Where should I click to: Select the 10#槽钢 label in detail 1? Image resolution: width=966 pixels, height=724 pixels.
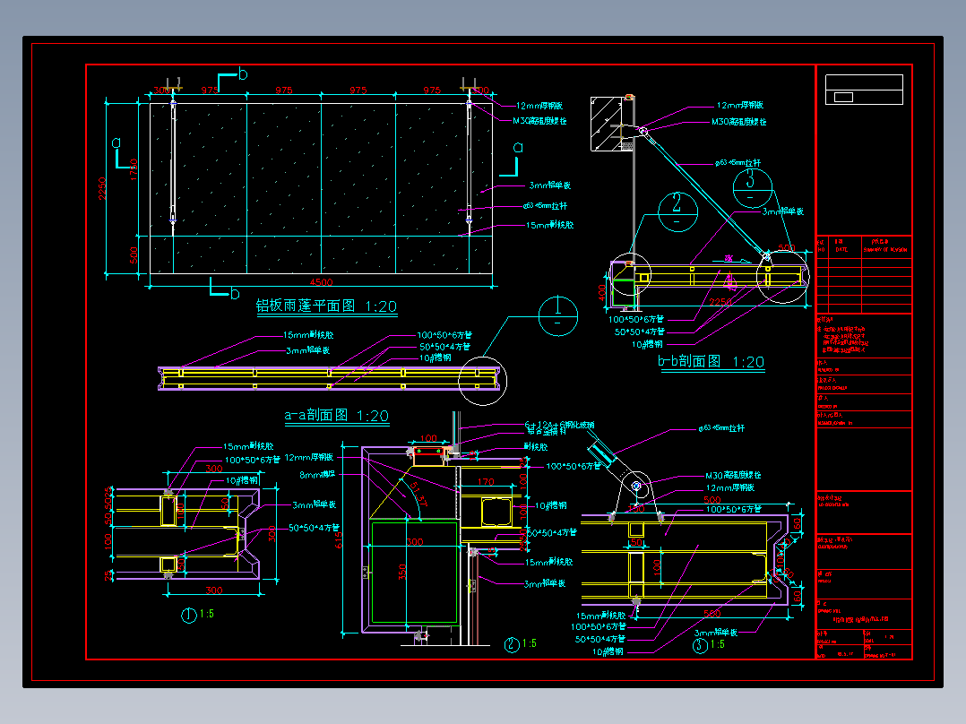[242, 480]
